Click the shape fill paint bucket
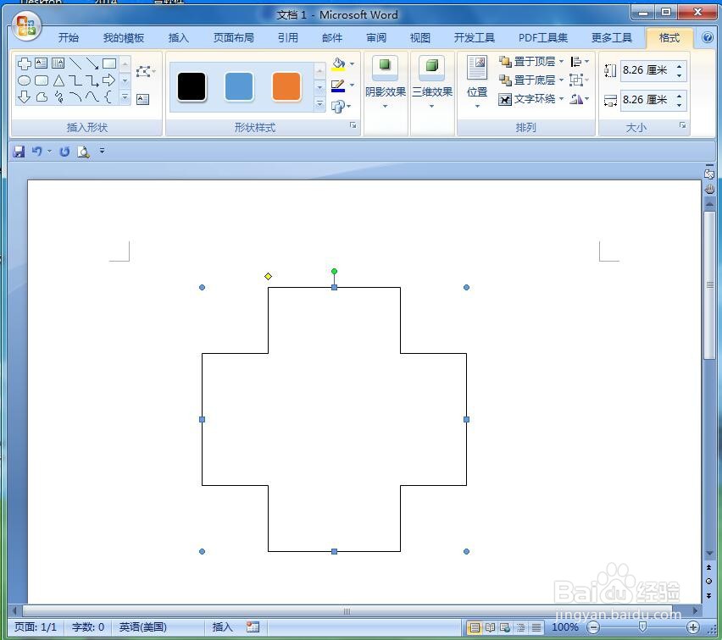This screenshot has width=722, height=640. (x=339, y=64)
